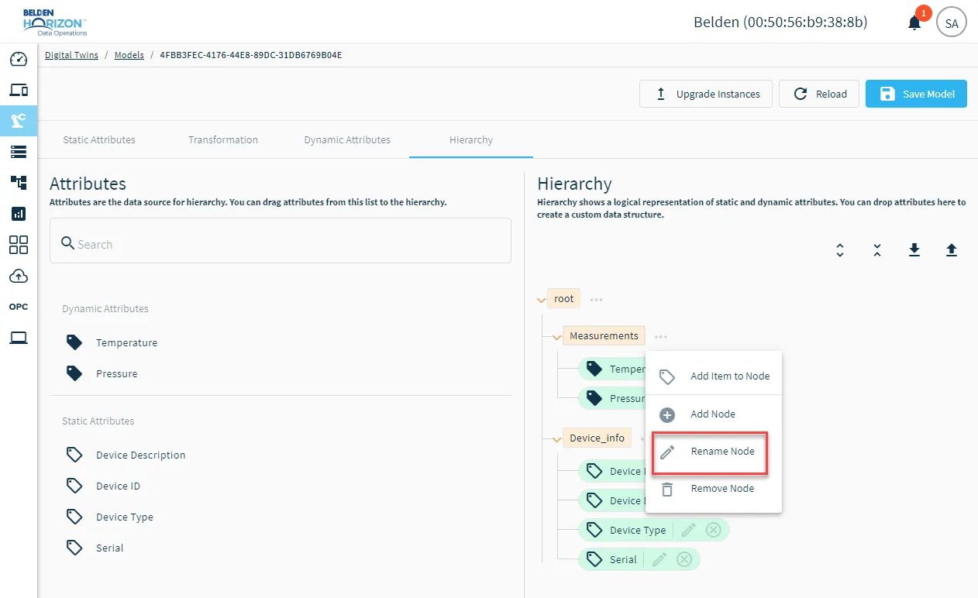Select Remove Node menu entry

[x=714, y=489]
